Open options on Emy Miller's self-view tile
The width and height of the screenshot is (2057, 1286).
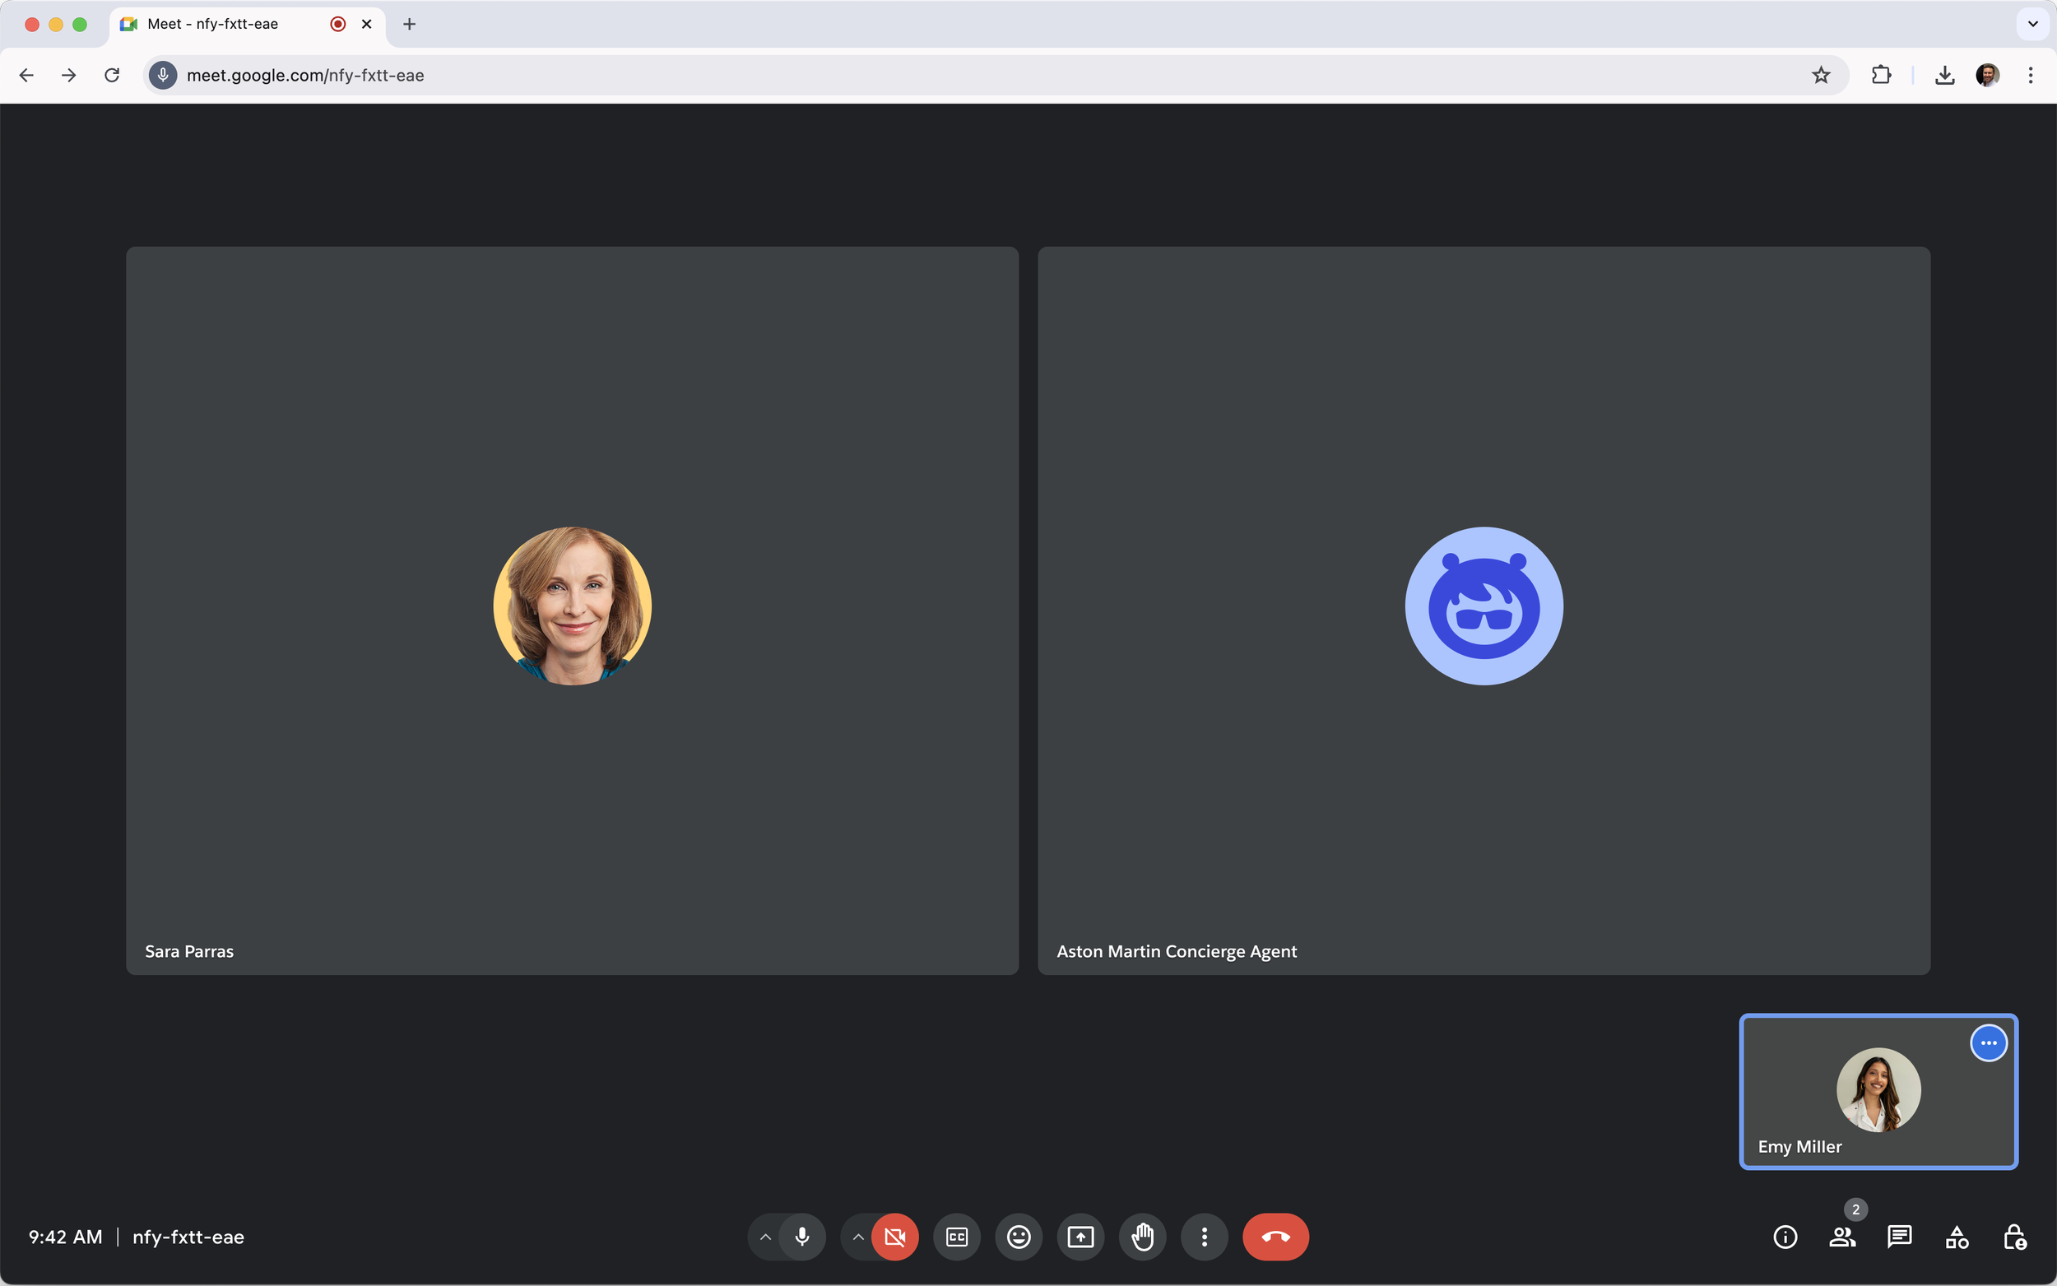(1988, 1042)
